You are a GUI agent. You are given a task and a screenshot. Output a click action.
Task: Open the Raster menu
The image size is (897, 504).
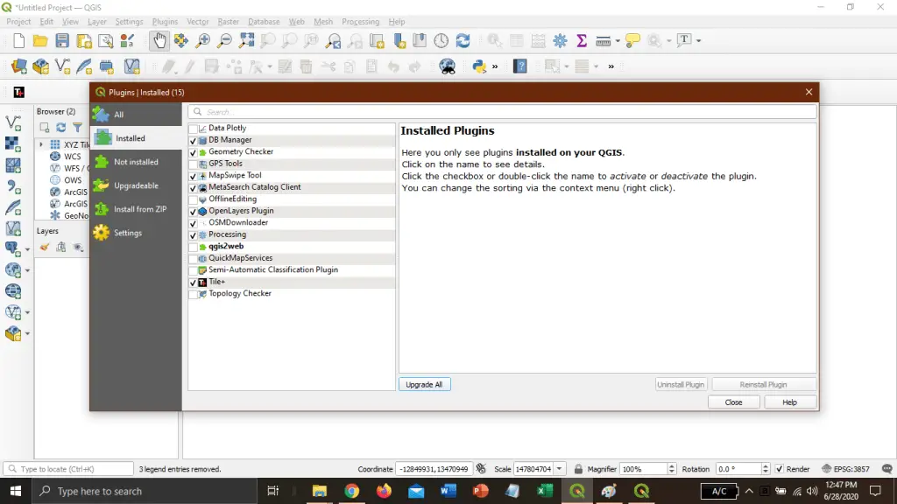click(228, 21)
